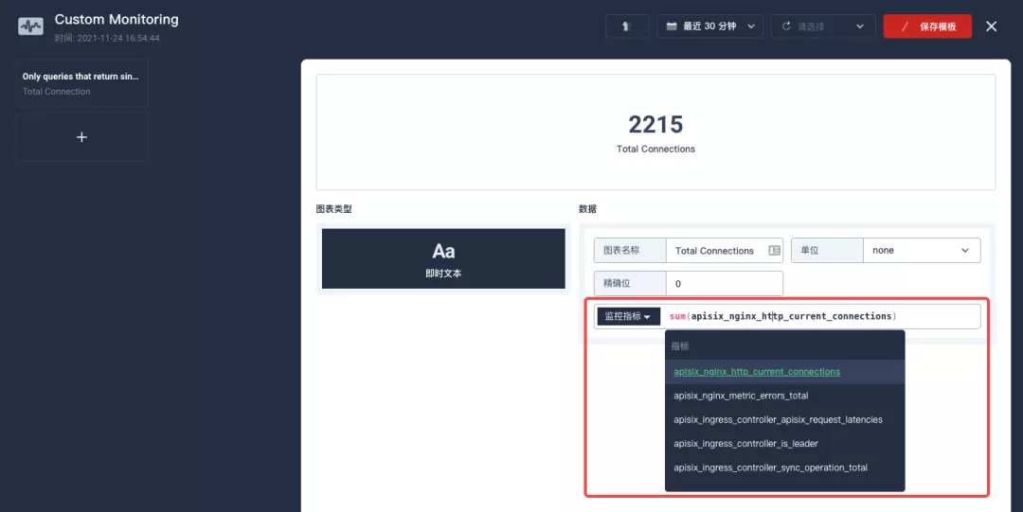Close the Custom Monitoring dialog
Image resolution: width=1023 pixels, height=512 pixels.
coord(991,26)
